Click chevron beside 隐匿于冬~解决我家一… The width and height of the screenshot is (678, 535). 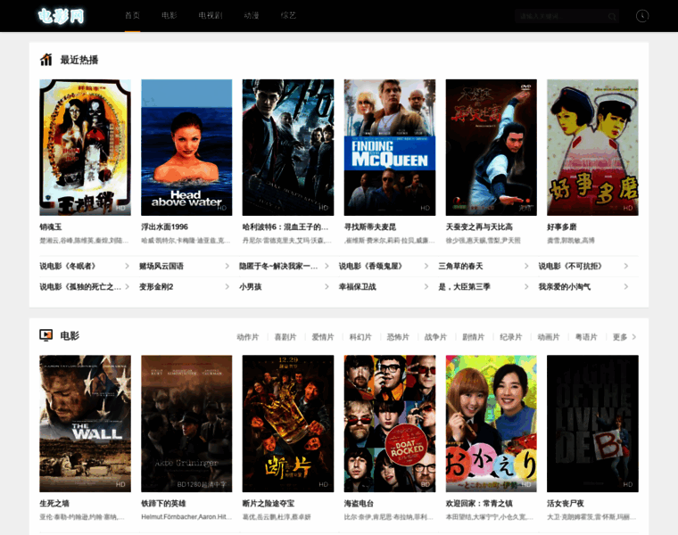tap(327, 267)
